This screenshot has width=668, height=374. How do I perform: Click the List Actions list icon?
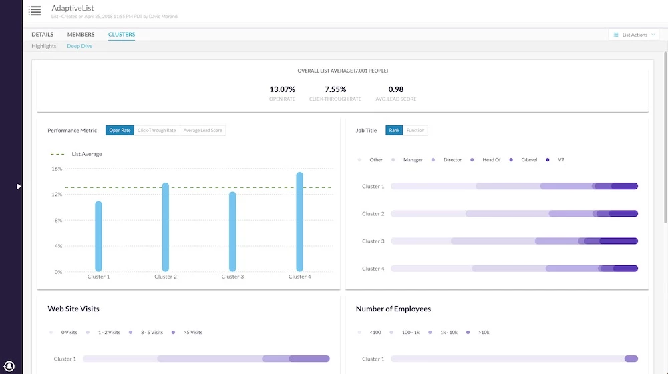(x=615, y=35)
